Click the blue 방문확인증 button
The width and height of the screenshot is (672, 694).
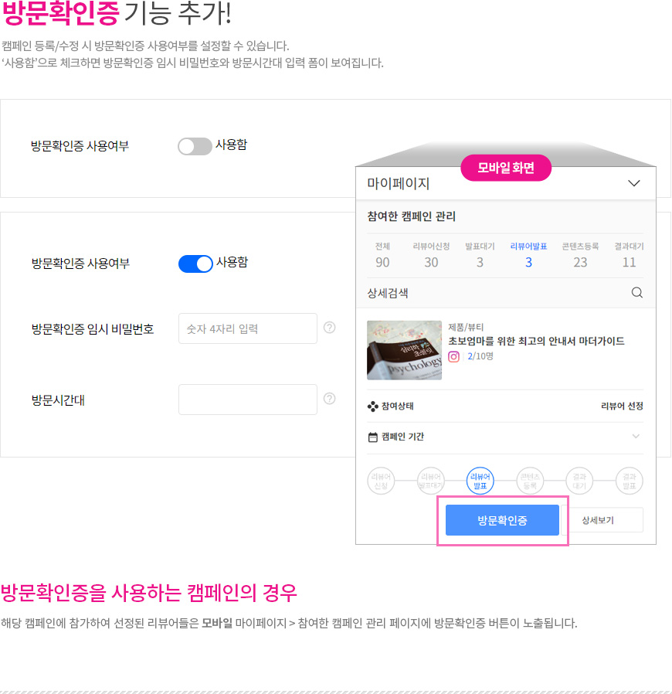[x=502, y=520]
